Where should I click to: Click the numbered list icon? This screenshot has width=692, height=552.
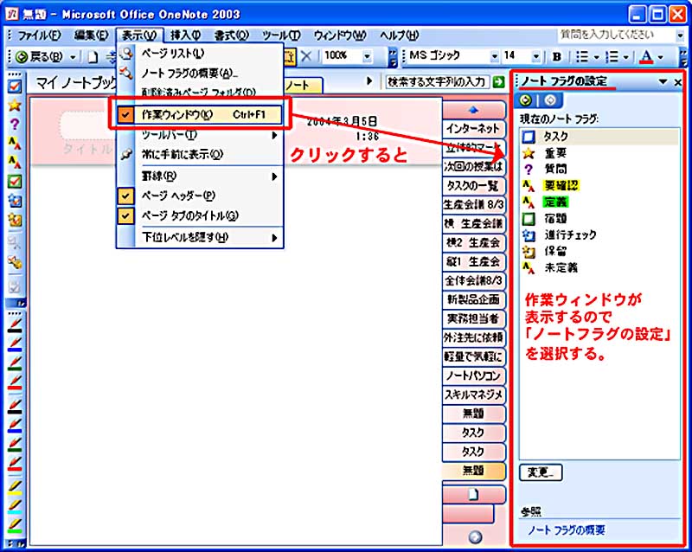tap(612, 56)
